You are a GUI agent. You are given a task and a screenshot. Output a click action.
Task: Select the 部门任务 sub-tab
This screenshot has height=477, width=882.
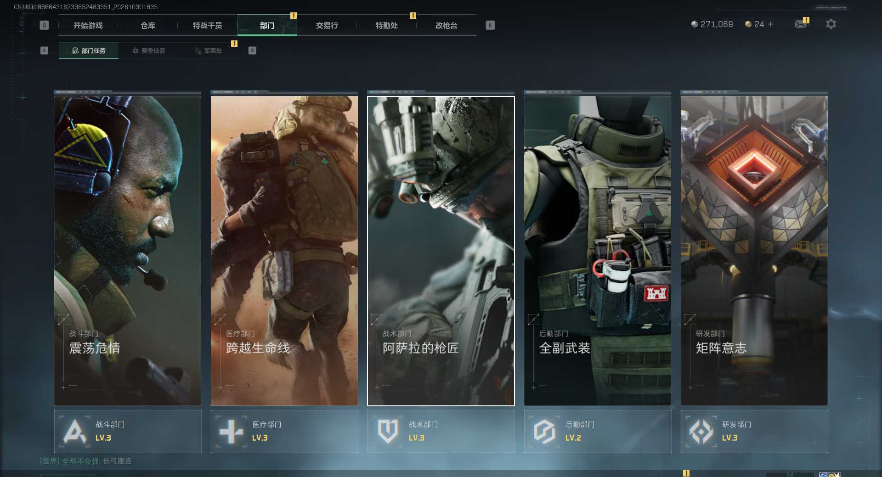coord(89,51)
